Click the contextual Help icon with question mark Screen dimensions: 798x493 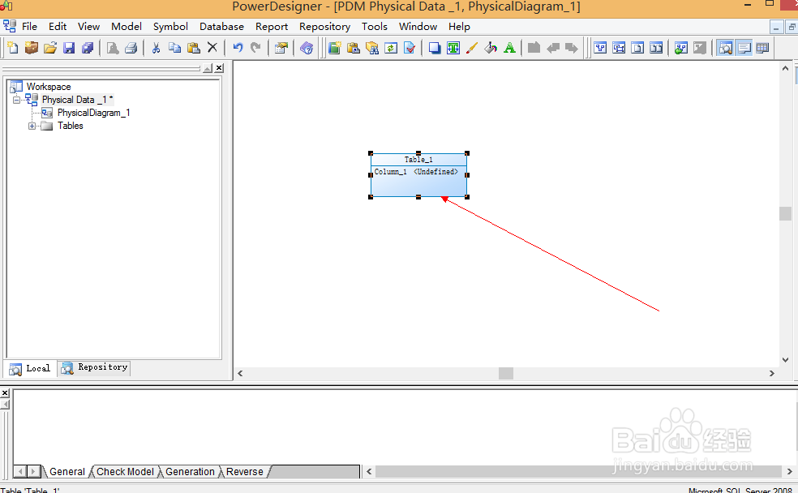pyautogui.click(x=307, y=48)
